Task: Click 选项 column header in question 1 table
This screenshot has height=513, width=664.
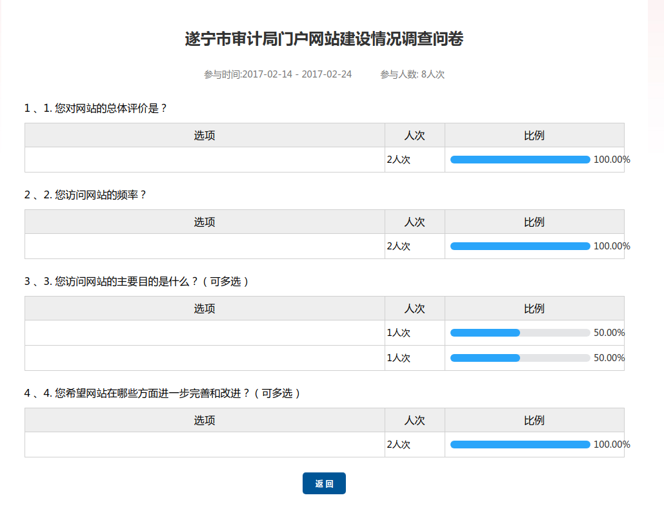Action: pyautogui.click(x=205, y=135)
